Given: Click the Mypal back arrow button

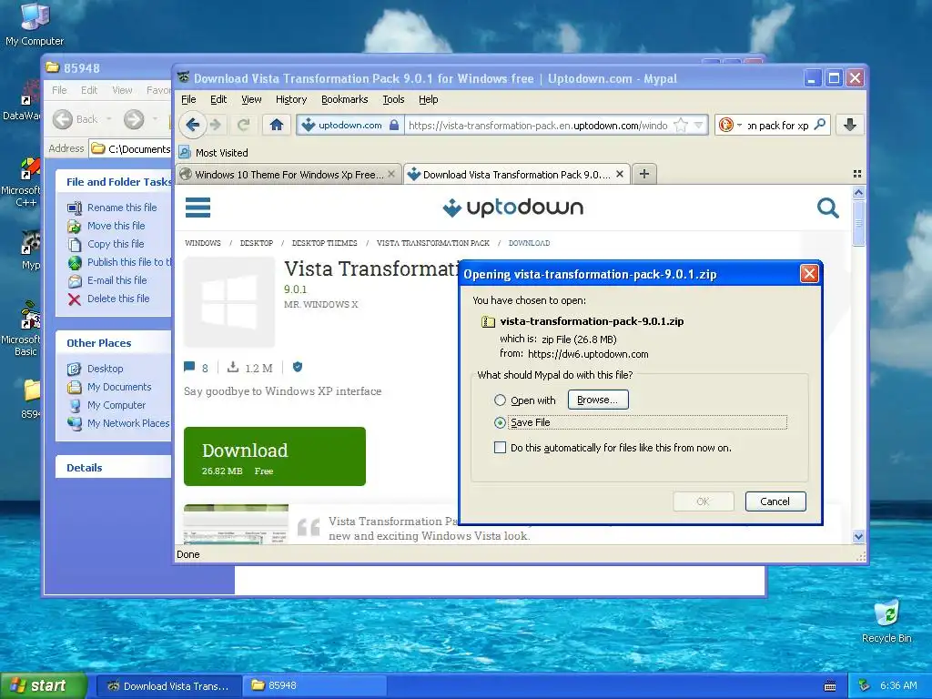Looking at the screenshot, I should tap(193, 125).
